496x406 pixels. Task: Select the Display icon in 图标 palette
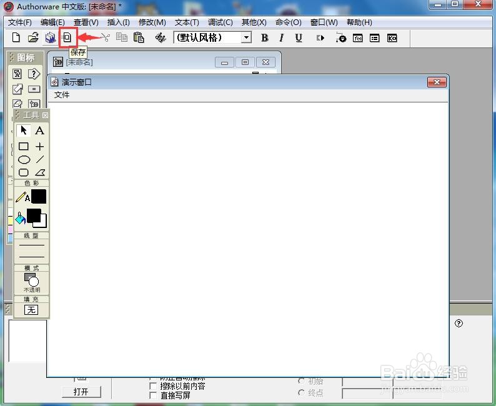(17, 74)
